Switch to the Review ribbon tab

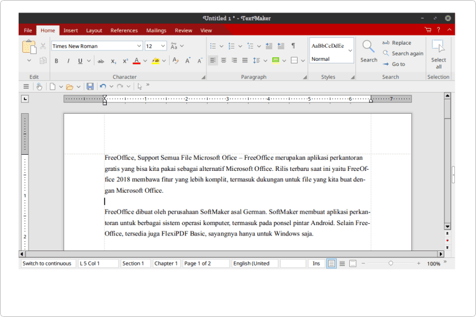(x=183, y=30)
